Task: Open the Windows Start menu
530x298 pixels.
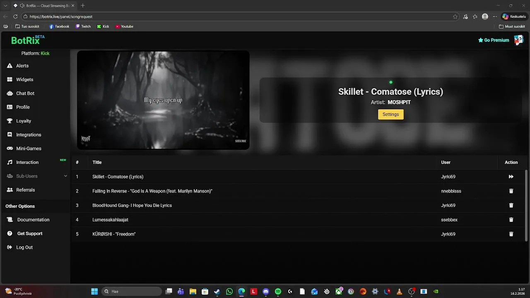Action: 94,291
